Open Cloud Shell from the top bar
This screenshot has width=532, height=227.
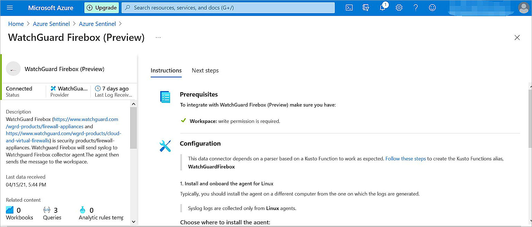[x=349, y=7]
